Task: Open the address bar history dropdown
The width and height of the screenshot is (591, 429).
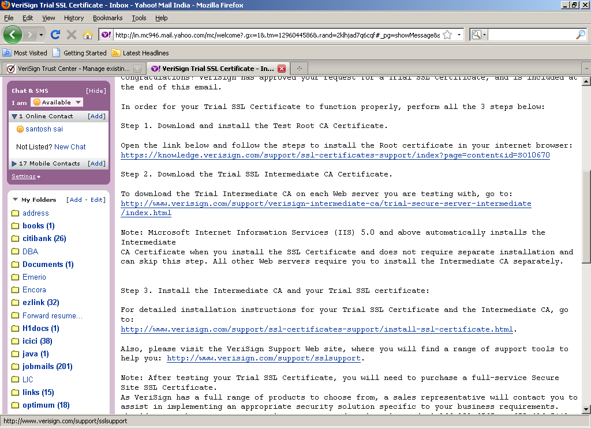Action: tap(459, 35)
